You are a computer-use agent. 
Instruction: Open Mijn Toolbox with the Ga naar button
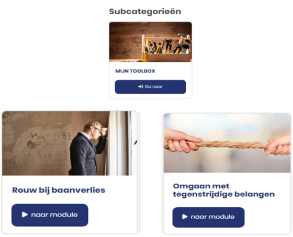click(x=151, y=87)
